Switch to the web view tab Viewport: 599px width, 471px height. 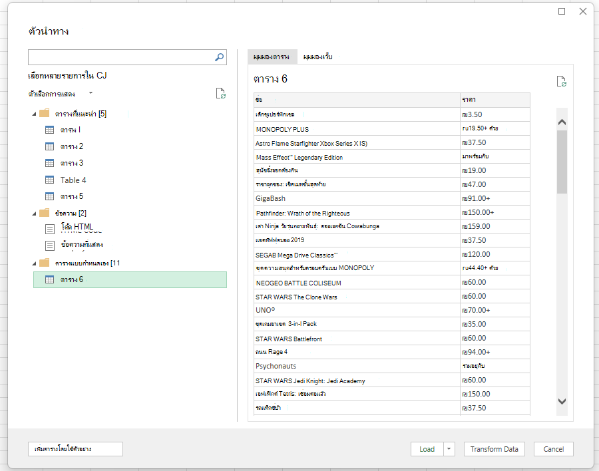pos(318,57)
